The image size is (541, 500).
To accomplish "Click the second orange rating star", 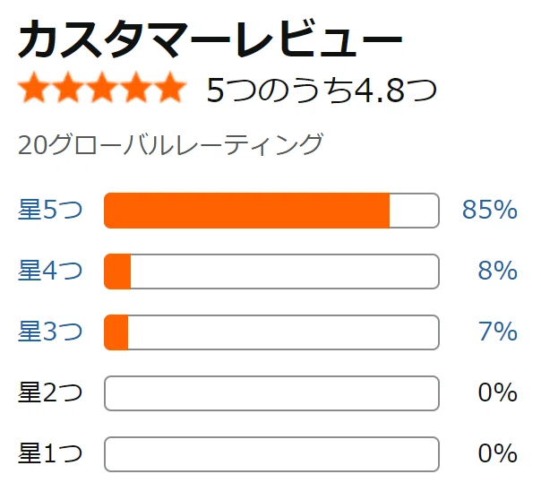I will click(68, 88).
